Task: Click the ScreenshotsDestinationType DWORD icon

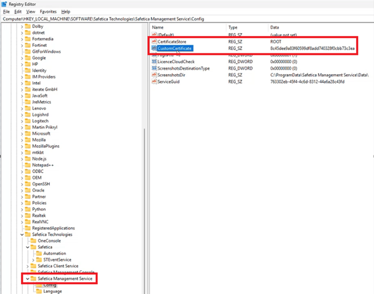Action: click(x=154, y=68)
